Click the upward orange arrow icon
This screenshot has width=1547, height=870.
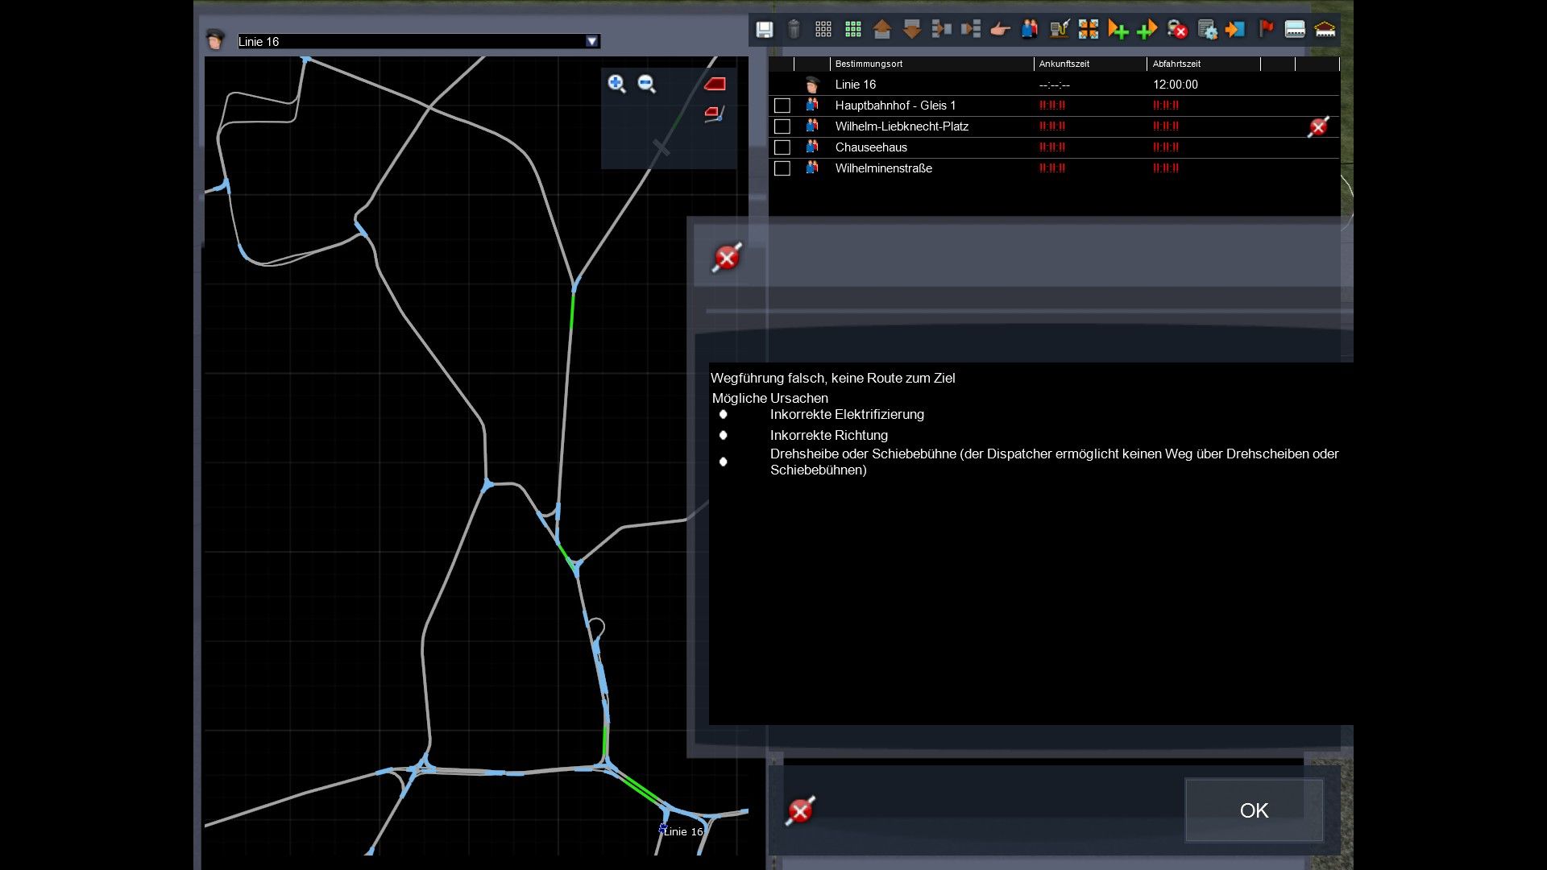[x=881, y=30]
